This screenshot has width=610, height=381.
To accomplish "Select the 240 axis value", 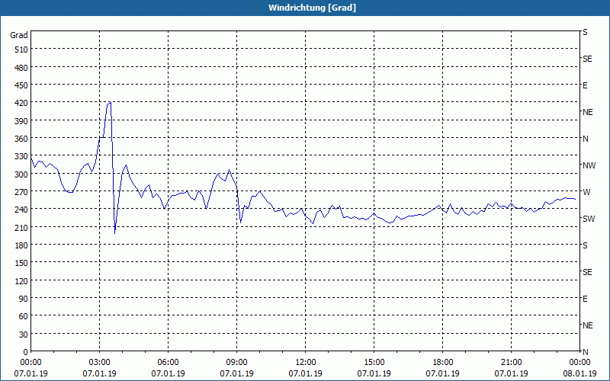I will [x=21, y=209].
